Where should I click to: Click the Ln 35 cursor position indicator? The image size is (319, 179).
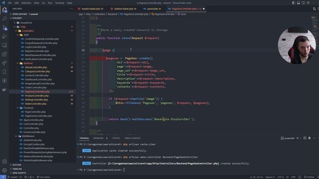coord(256,177)
